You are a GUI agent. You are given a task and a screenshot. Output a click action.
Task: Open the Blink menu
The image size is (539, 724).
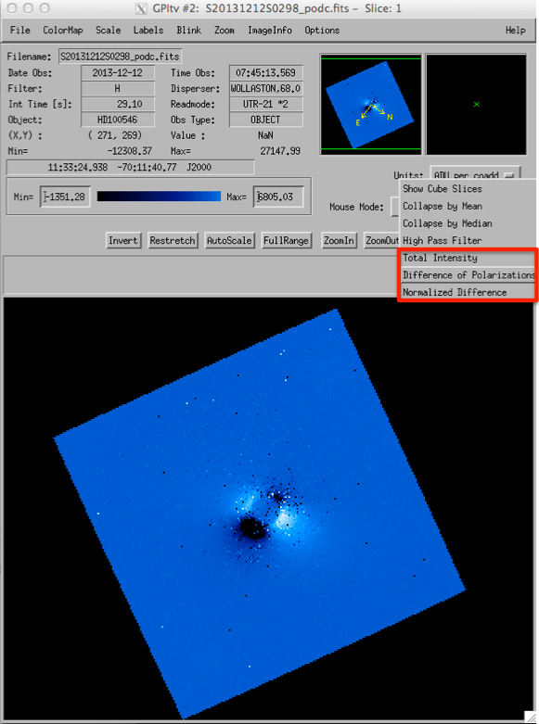pos(188,30)
